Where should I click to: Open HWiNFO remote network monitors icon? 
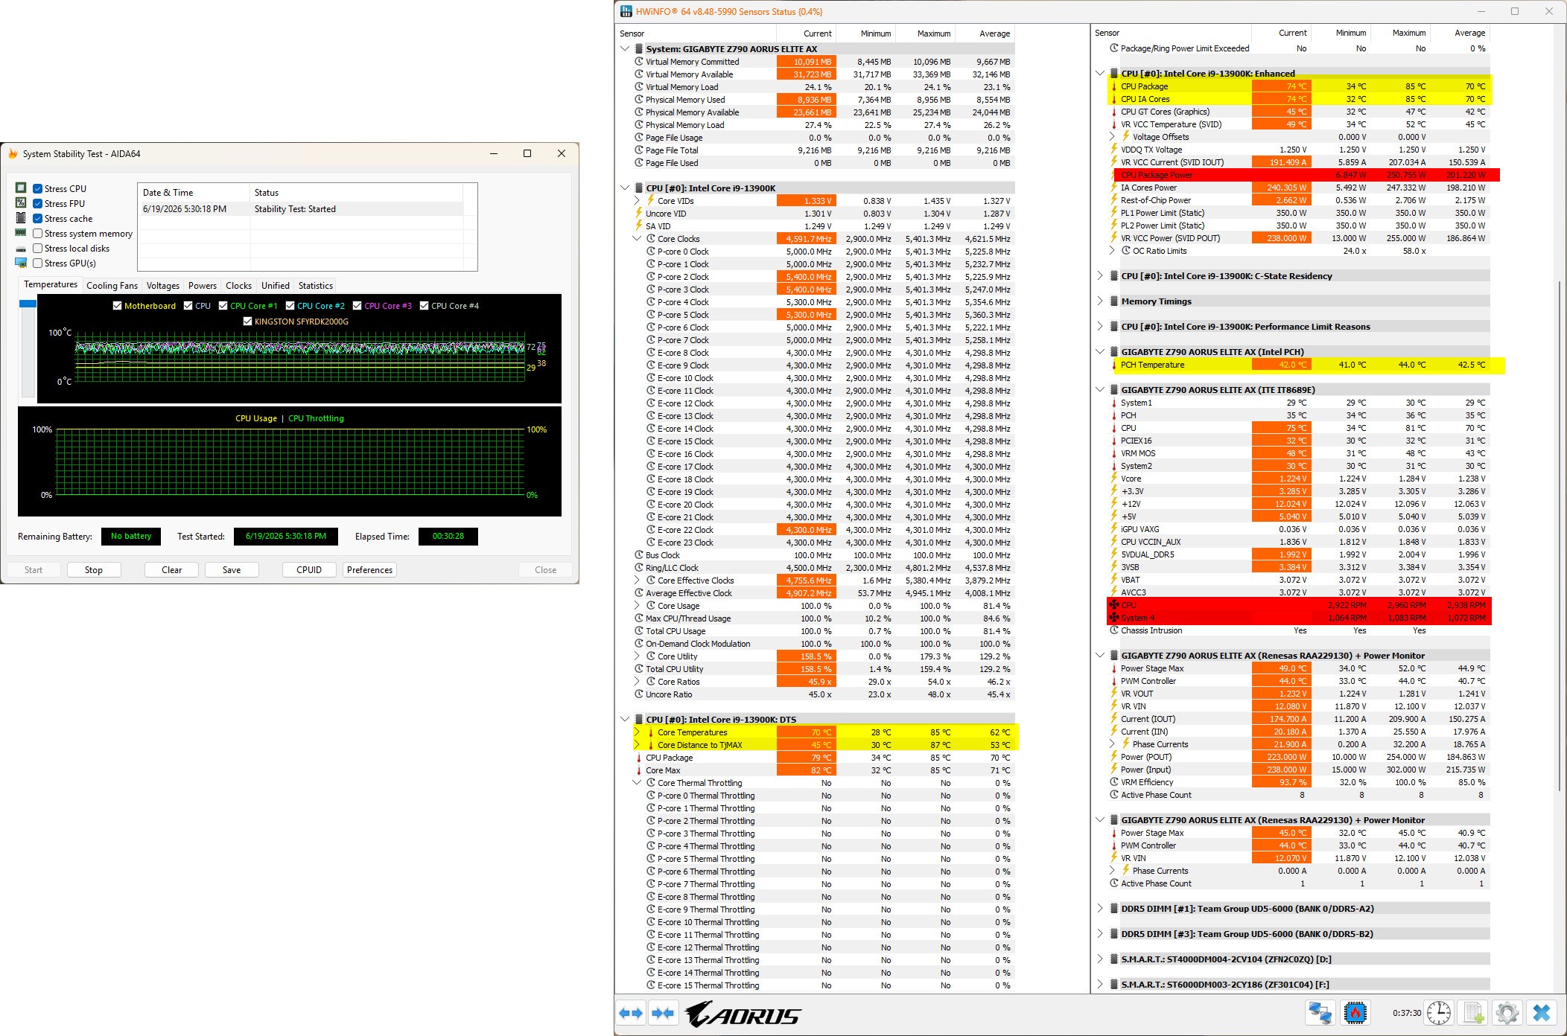pyautogui.click(x=1320, y=1013)
